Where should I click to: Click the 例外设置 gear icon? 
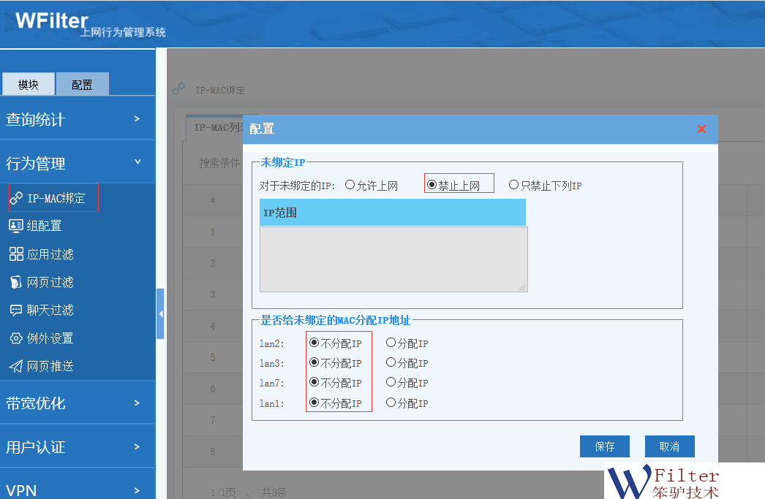coord(16,338)
